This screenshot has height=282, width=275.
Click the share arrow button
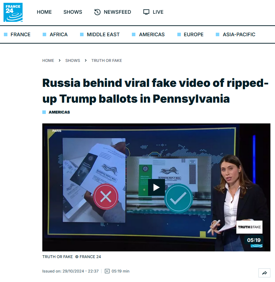point(264,273)
